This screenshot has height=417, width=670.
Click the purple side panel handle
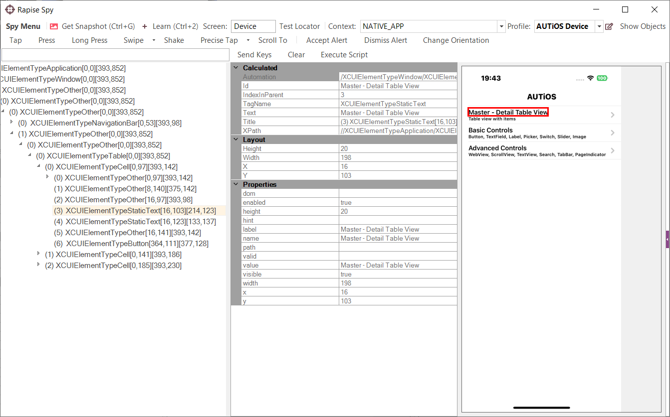click(x=668, y=240)
